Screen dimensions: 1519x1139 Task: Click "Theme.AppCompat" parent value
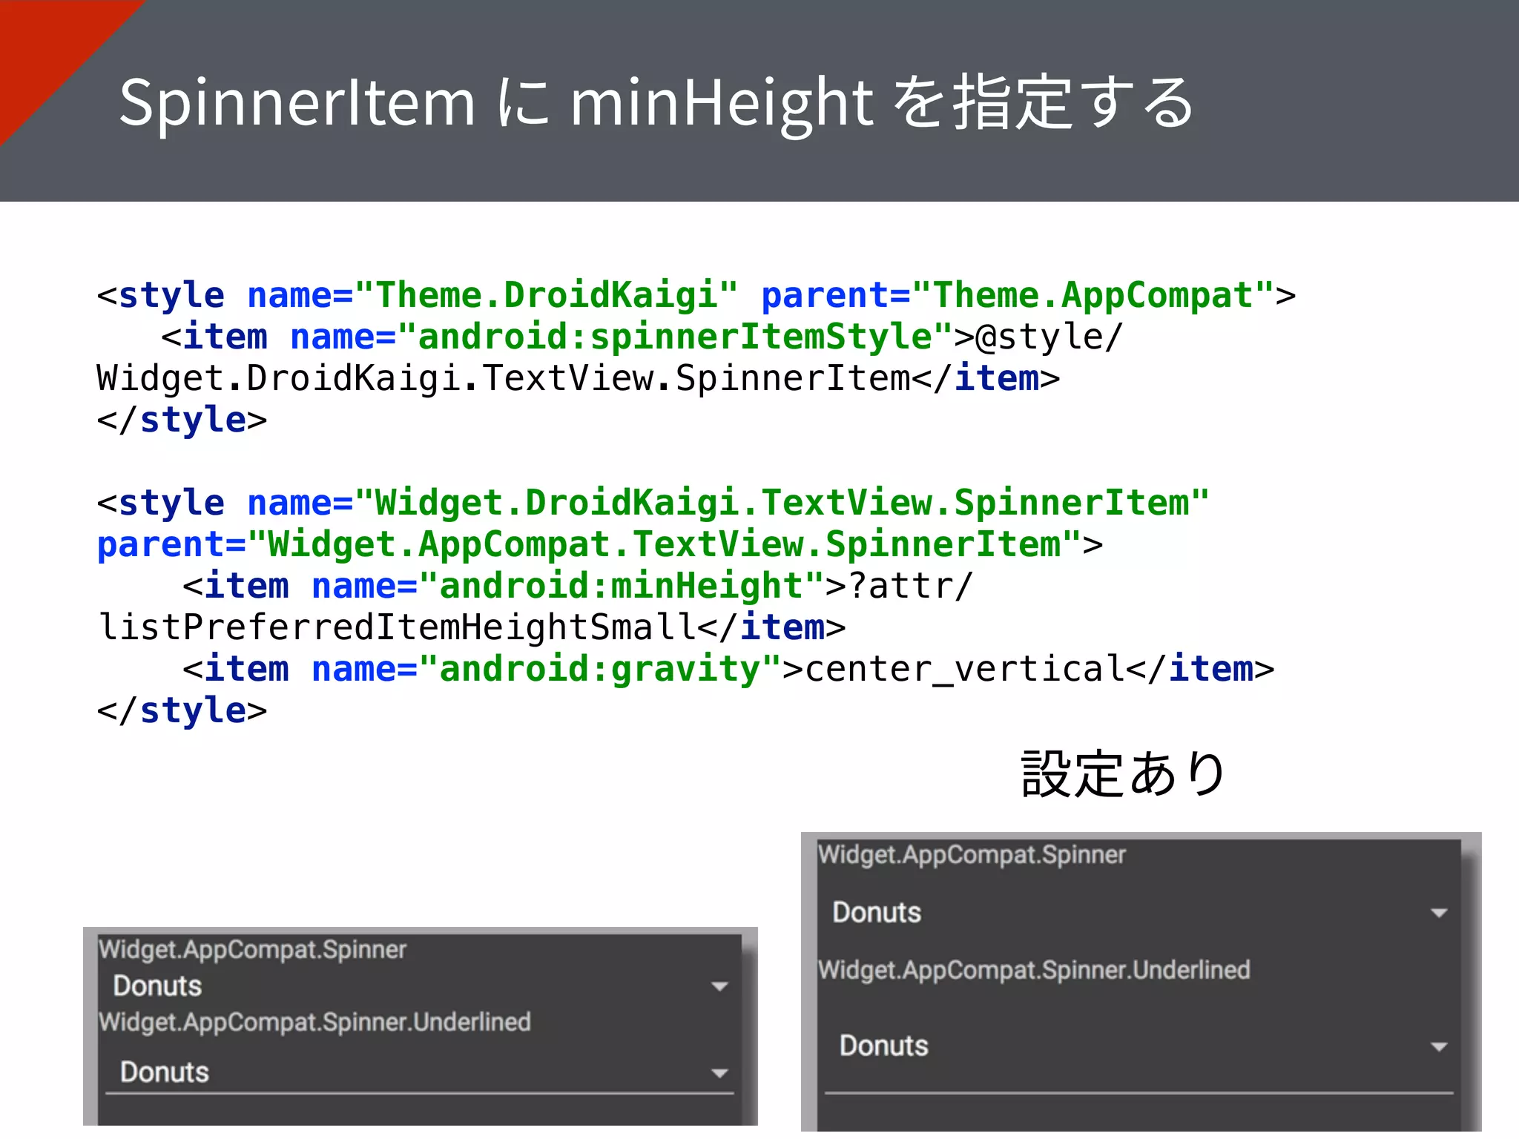pyautogui.click(x=1093, y=295)
